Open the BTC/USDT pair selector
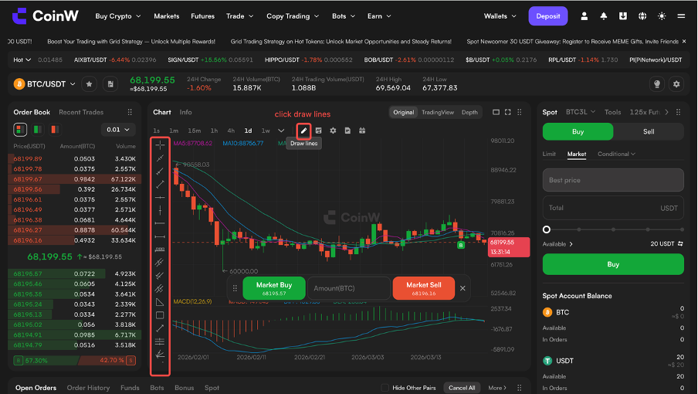The image size is (698, 394). (x=45, y=83)
